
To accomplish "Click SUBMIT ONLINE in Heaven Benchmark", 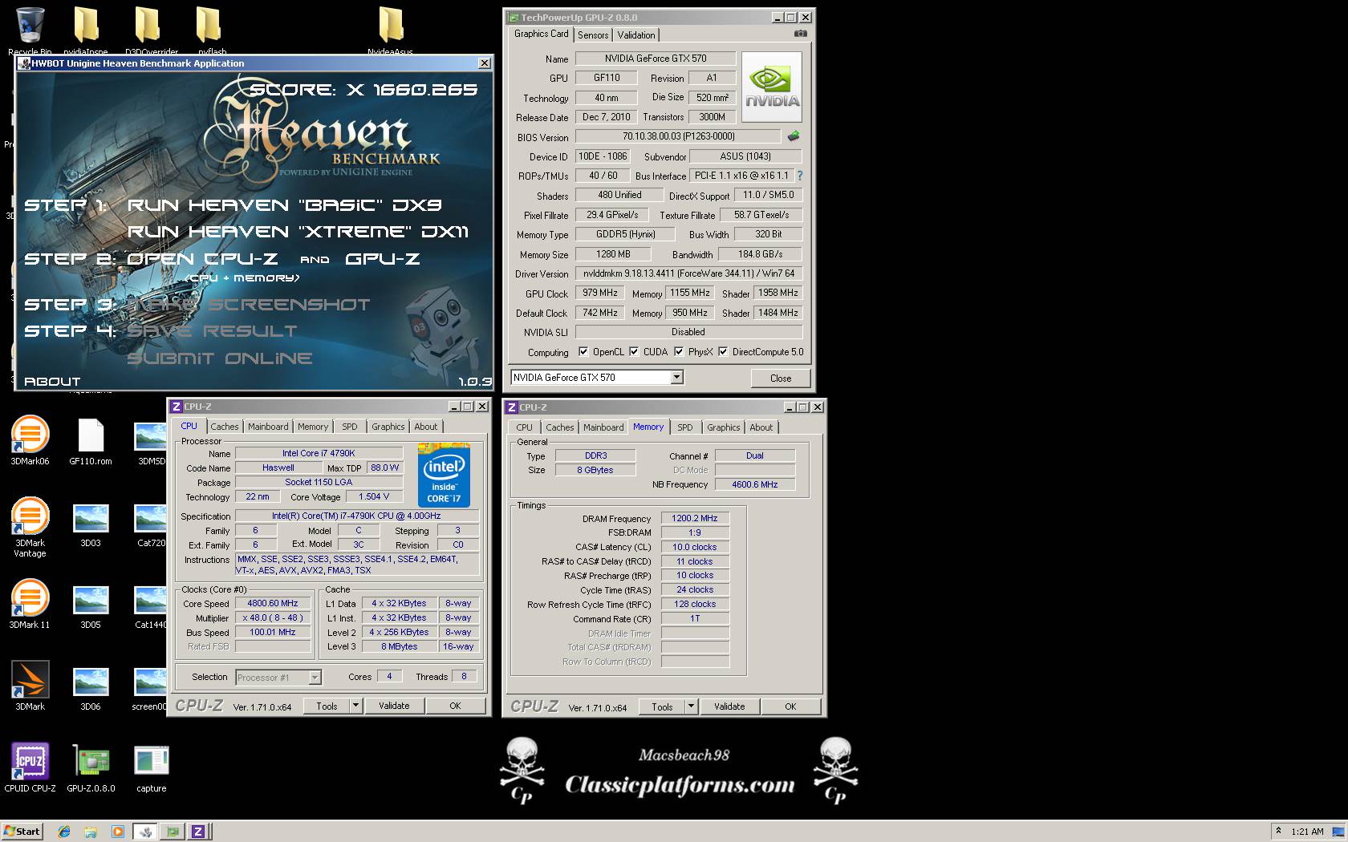I will (x=220, y=358).
